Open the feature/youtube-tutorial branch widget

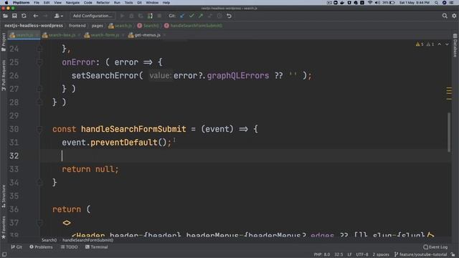pyautogui.click(x=421, y=254)
